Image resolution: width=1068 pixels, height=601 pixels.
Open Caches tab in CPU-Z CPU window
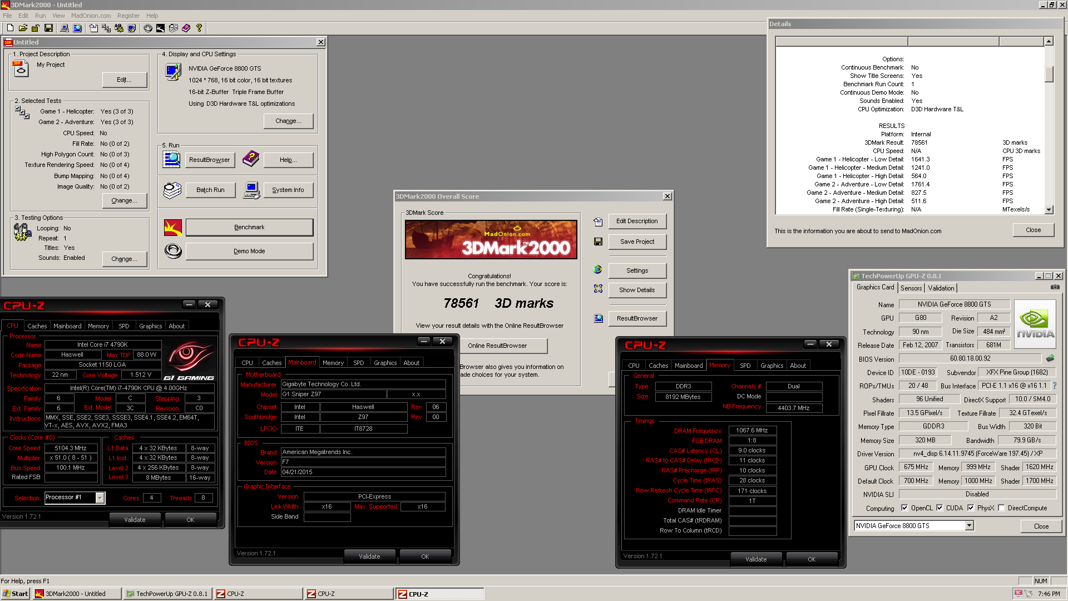[x=37, y=326]
